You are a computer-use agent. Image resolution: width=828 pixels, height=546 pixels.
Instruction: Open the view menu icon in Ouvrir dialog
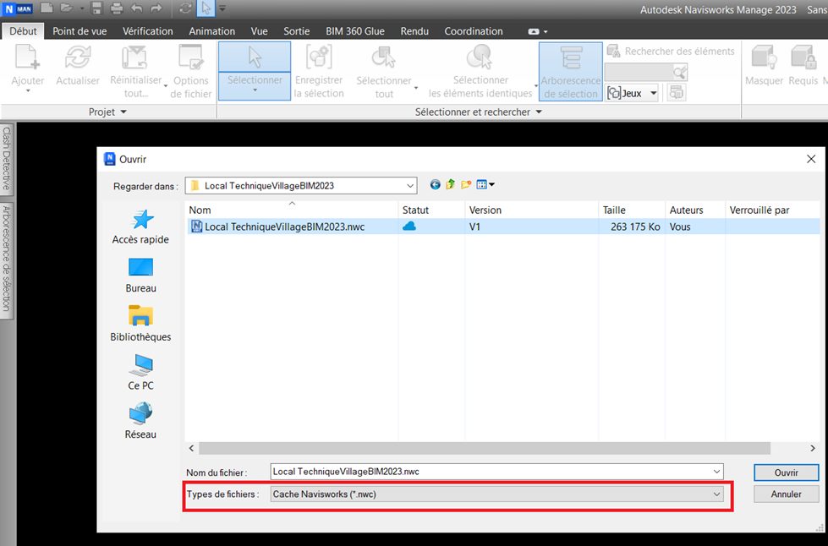pyautogui.click(x=485, y=184)
